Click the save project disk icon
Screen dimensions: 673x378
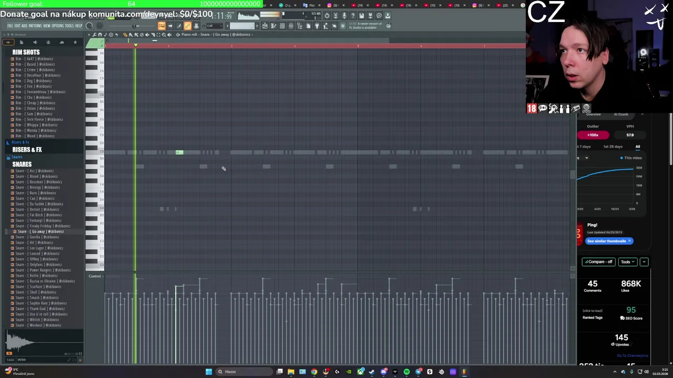[x=362, y=16]
